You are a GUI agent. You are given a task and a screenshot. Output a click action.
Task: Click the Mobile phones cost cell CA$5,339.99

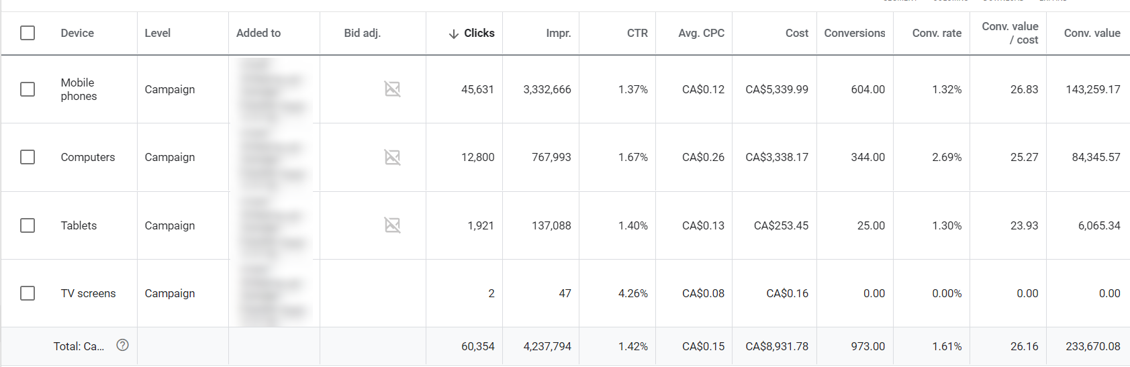(777, 89)
